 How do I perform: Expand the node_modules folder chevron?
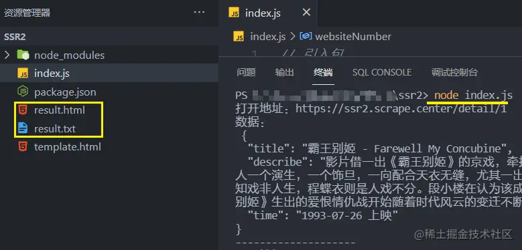pos(7,55)
